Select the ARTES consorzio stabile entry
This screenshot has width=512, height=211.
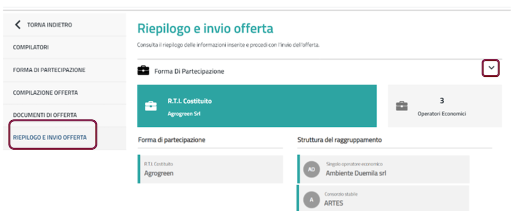(x=385, y=199)
